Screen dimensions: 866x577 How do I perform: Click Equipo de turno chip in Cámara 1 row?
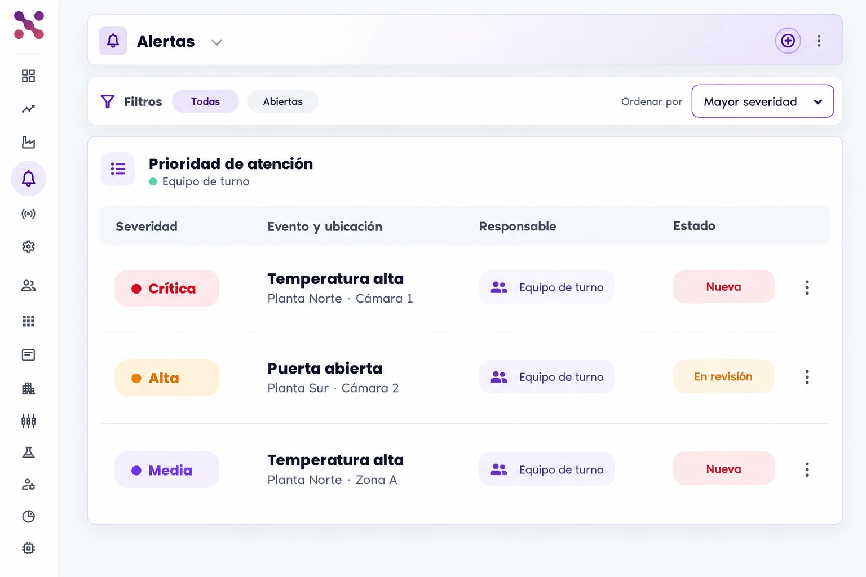coord(547,287)
